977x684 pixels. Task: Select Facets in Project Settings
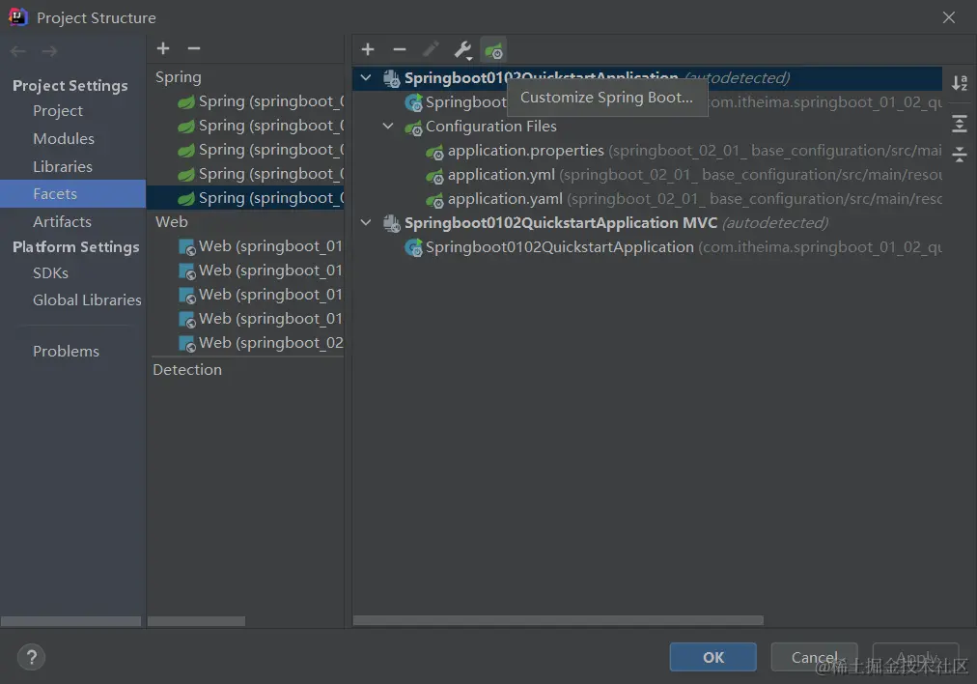click(x=73, y=194)
